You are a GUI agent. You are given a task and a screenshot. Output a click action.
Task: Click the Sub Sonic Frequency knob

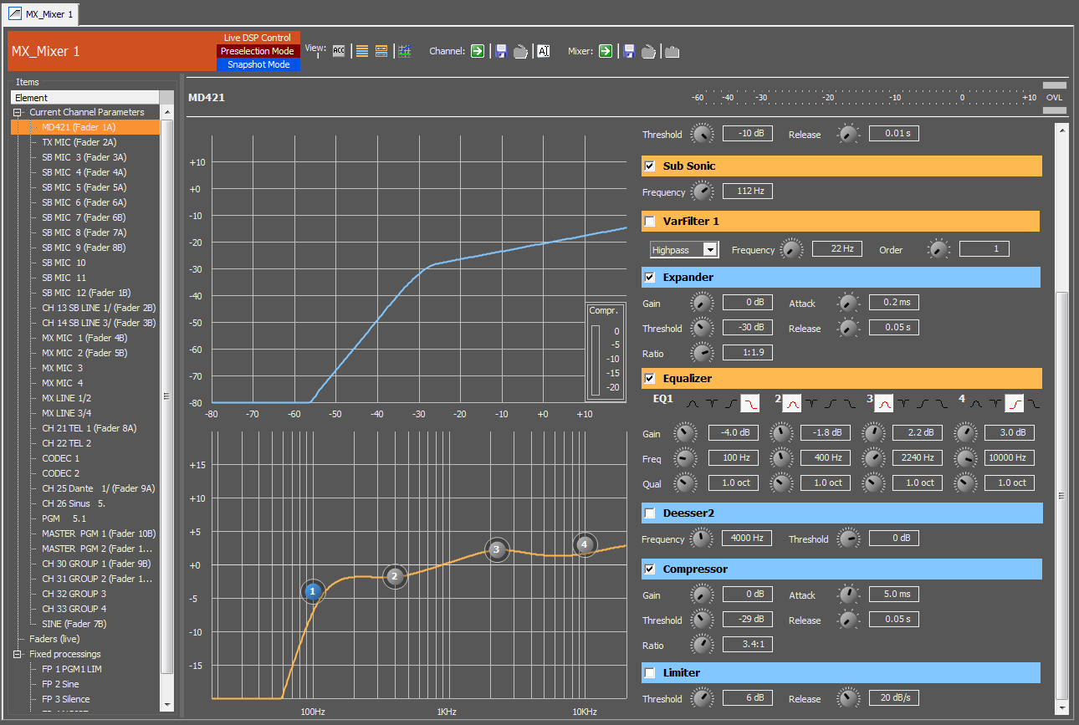click(x=703, y=192)
